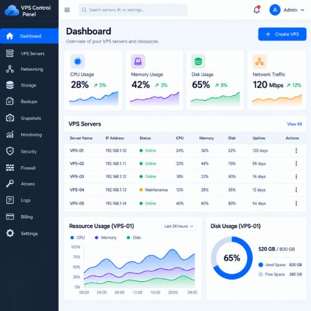This screenshot has width=311, height=311.
Task: Click the 120 Mbps traffic value
Action: click(268, 85)
